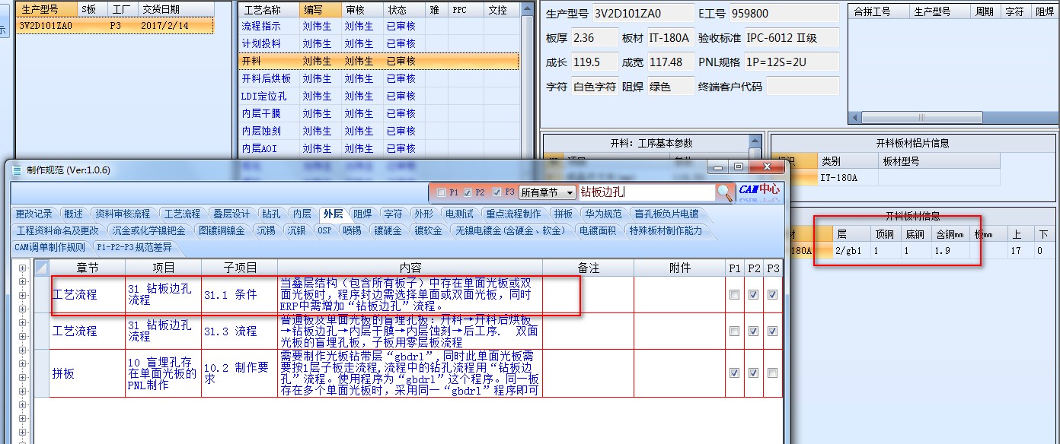1060x444 pixels.
Task: Select the 计划投料 process row
Action: (x=378, y=43)
